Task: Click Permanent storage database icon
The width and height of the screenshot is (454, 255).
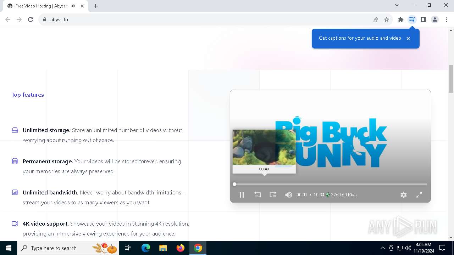Action: [15, 161]
